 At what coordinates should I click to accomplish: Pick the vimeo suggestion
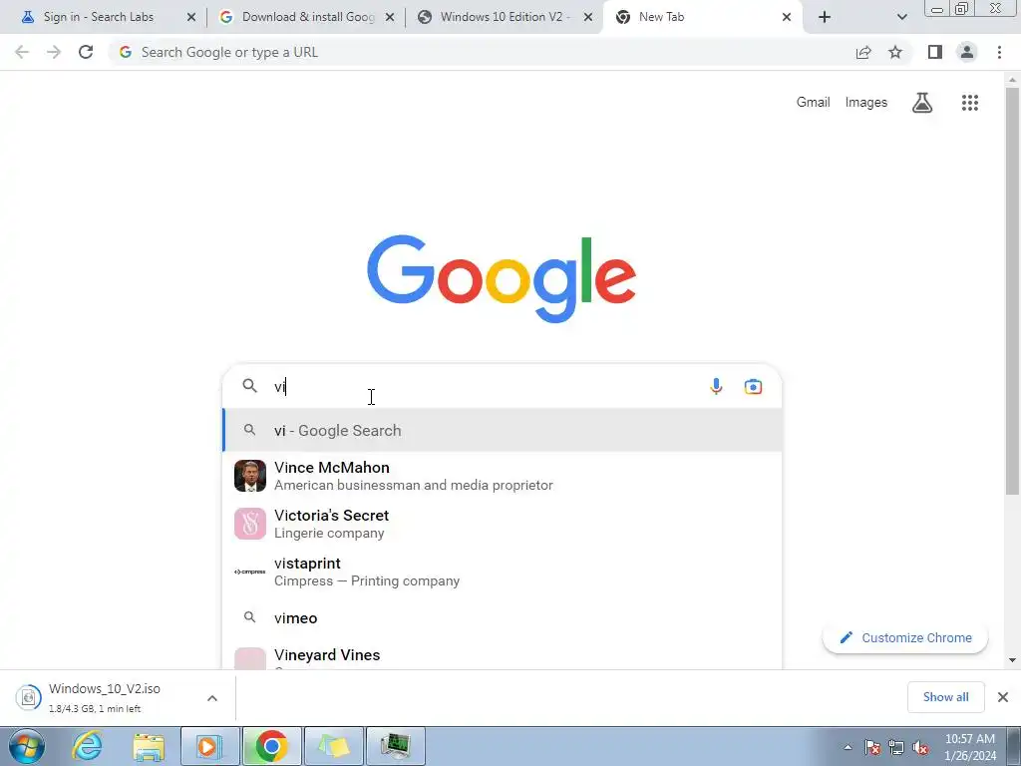click(x=503, y=617)
